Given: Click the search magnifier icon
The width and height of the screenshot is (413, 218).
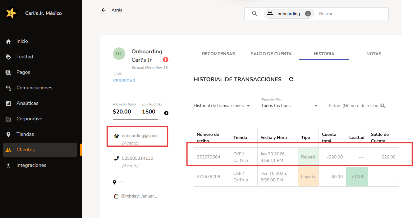Looking at the screenshot, I should (255, 14).
